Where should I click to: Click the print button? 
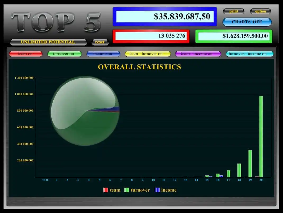click(x=234, y=11)
